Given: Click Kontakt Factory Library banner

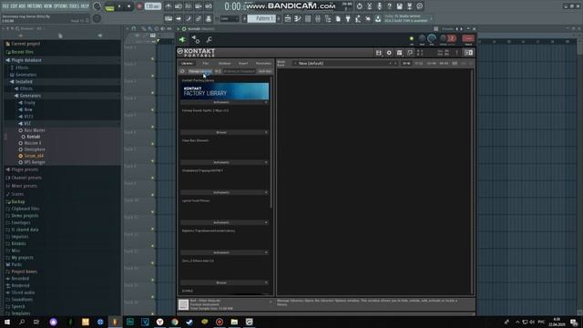Looking at the screenshot, I should pyautogui.click(x=225, y=91).
